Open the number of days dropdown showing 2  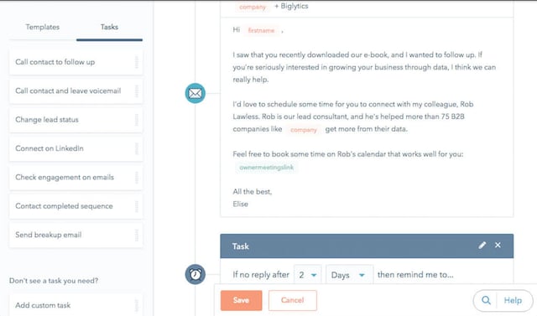tap(308, 275)
